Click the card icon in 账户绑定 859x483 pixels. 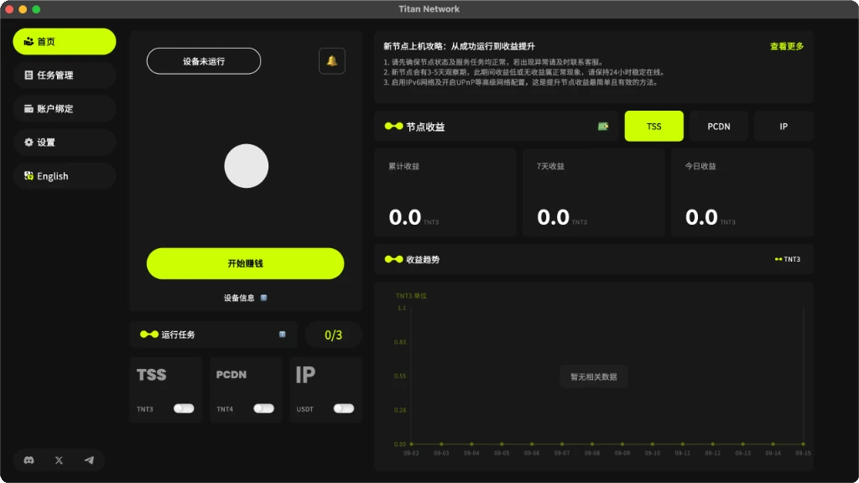coord(29,108)
